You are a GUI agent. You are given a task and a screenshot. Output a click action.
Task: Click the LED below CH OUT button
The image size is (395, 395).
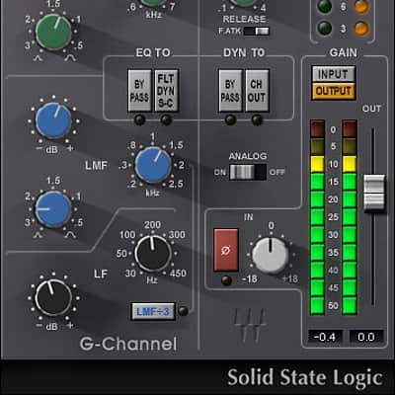(257, 119)
